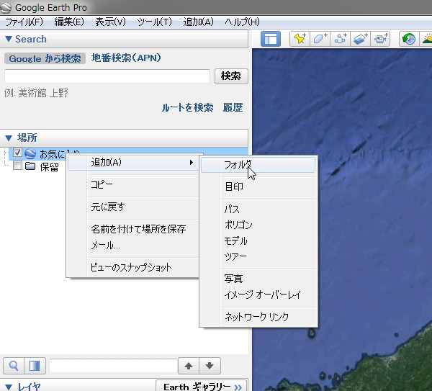Open the ツール(T) menu

[155, 22]
